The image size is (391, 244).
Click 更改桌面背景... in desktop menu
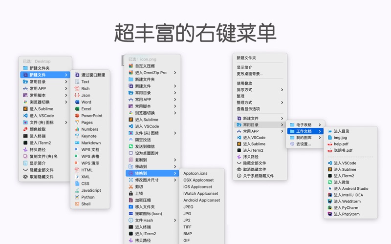click(250, 74)
